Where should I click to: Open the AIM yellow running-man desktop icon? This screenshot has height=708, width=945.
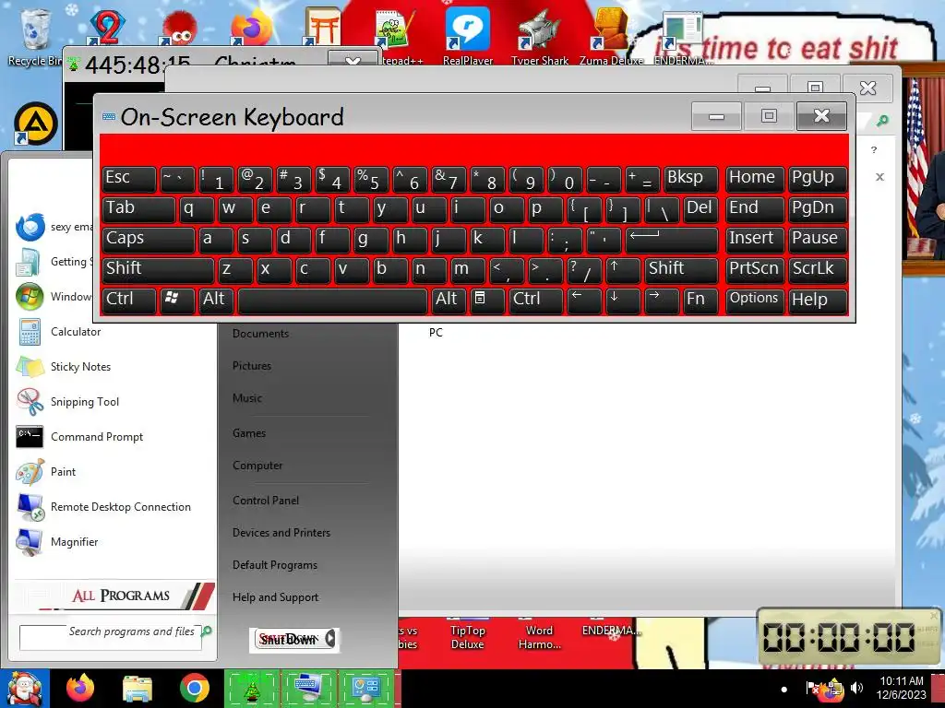pos(36,124)
